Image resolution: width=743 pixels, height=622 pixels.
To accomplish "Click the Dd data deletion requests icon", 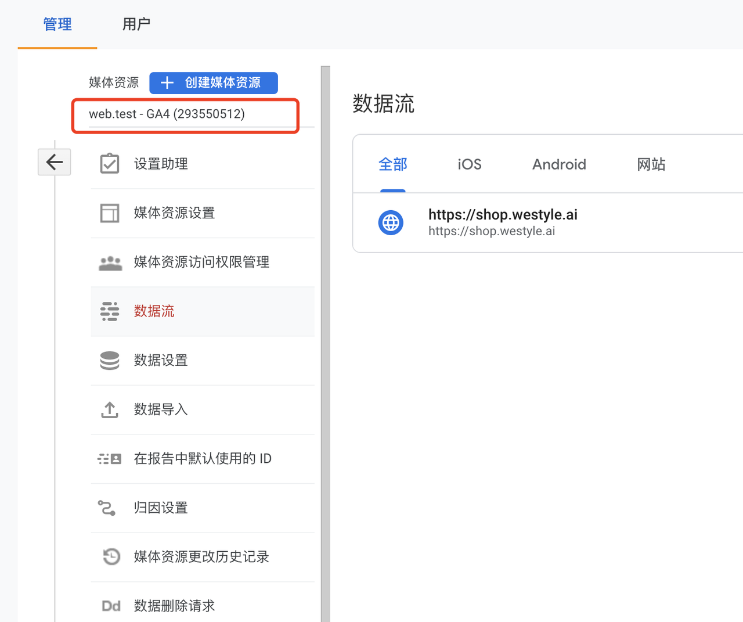I will (x=111, y=606).
